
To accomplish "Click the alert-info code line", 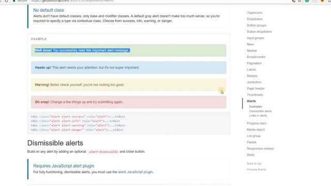I will (x=76, y=121).
